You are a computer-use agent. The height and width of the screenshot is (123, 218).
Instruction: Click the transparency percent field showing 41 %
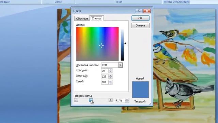pos(120,100)
